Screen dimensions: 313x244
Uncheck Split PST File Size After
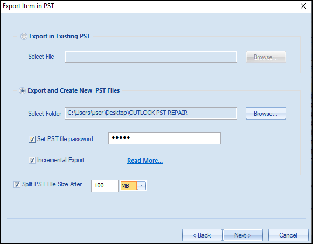point(17,184)
